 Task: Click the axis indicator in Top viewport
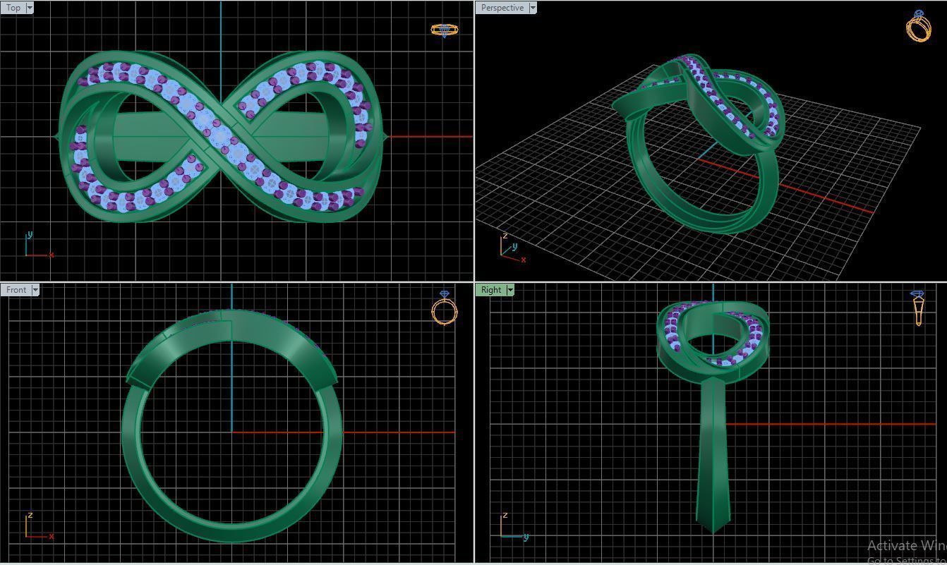coord(38,245)
